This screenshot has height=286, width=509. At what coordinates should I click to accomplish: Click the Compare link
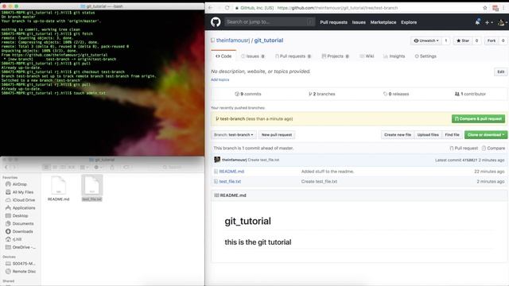493,149
